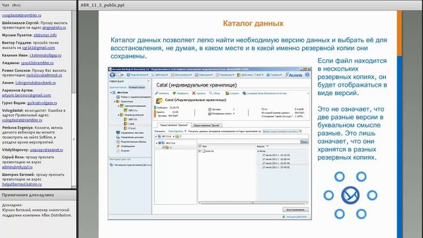Tick the C: folder checkbox in data tree
Image resolution: width=423 pixels, height=238 pixels.
(163, 147)
